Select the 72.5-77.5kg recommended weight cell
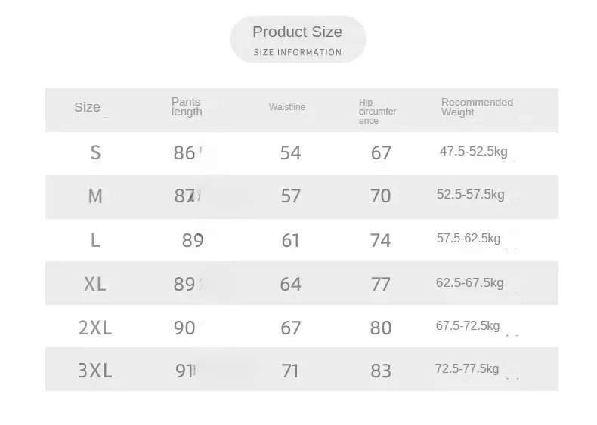 [x=467, y=369]
